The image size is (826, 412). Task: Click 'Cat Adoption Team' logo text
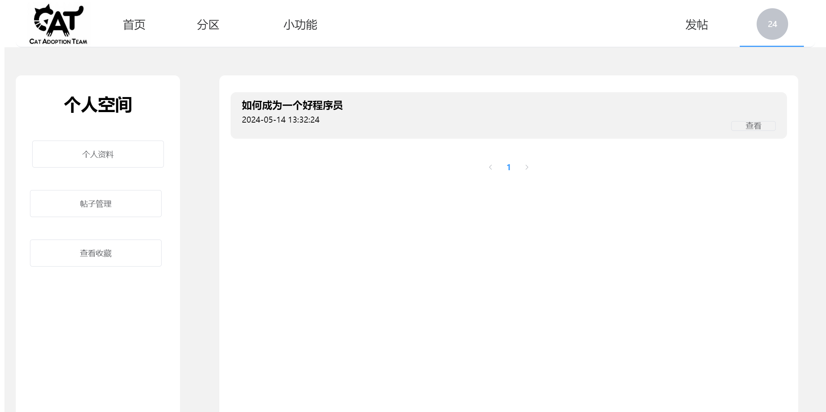pyautogui.click(x=58, y=41)
